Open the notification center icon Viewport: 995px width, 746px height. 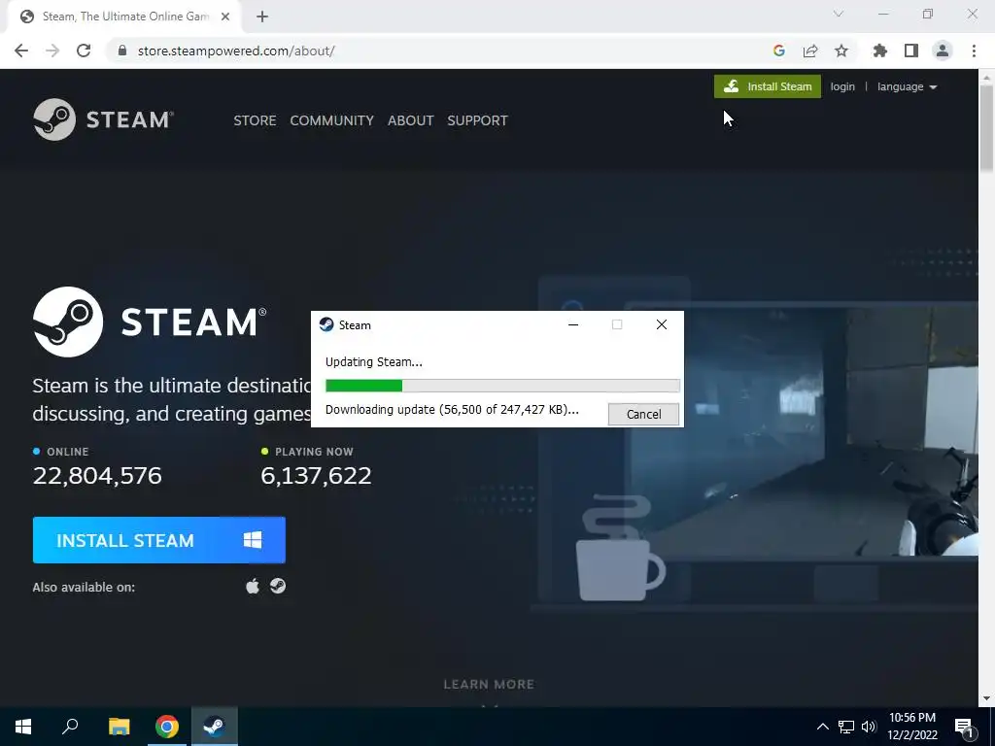965,727
